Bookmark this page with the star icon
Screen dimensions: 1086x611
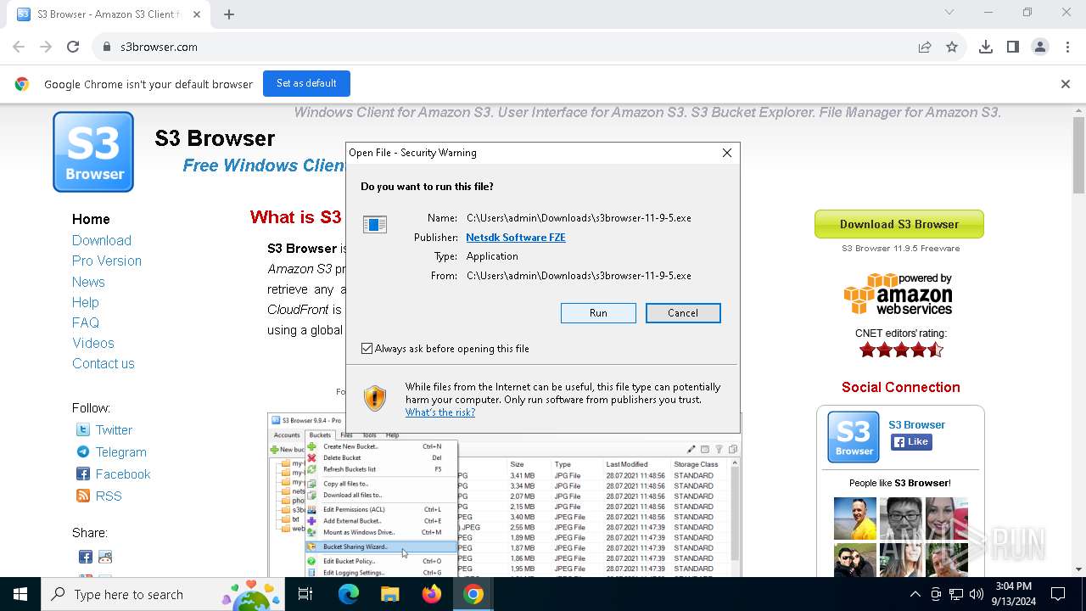952,47
